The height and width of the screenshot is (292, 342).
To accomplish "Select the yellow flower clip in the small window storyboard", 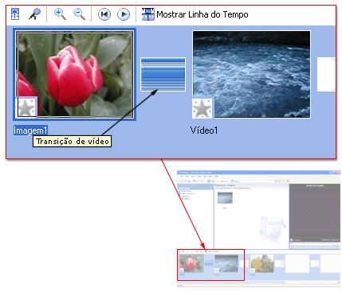I will [262, 263].
